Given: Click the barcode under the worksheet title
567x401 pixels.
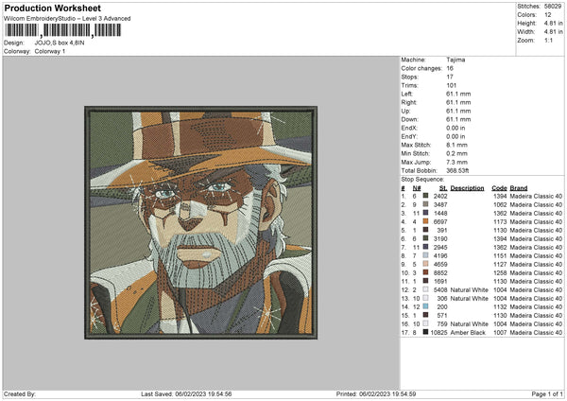Looking at the screenshot, I should 63,32.
